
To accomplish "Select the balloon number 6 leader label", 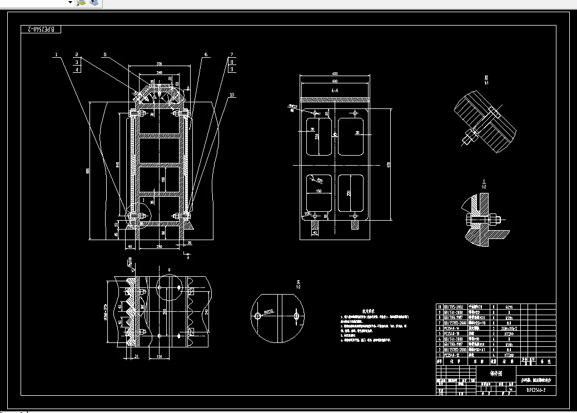I will tap(206, 55).
